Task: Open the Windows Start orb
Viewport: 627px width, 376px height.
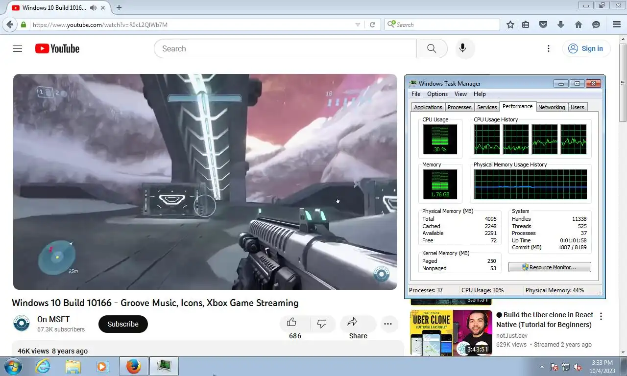Action: [13, 366]
